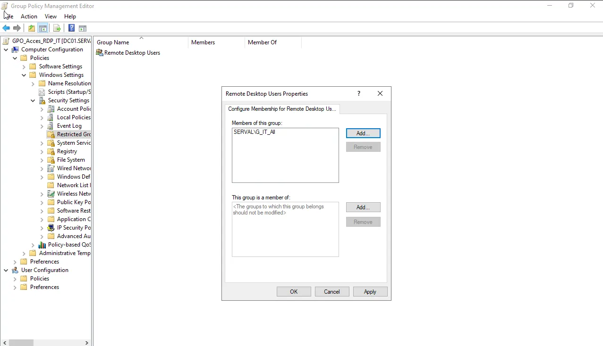The image size is (603, 346).
Task: Click the Local Policies node icon
Action: tap(51, 117)
